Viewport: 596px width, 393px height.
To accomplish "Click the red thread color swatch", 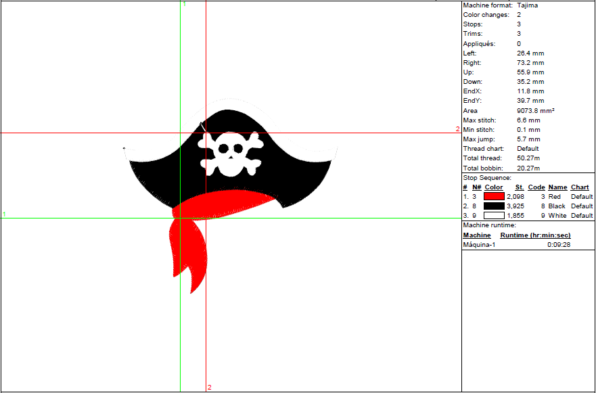I will tap(494, 196).
